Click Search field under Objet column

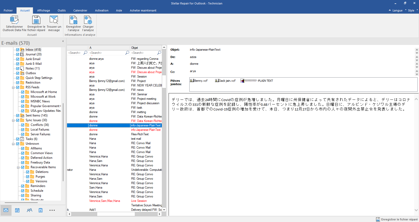[144, 53]
